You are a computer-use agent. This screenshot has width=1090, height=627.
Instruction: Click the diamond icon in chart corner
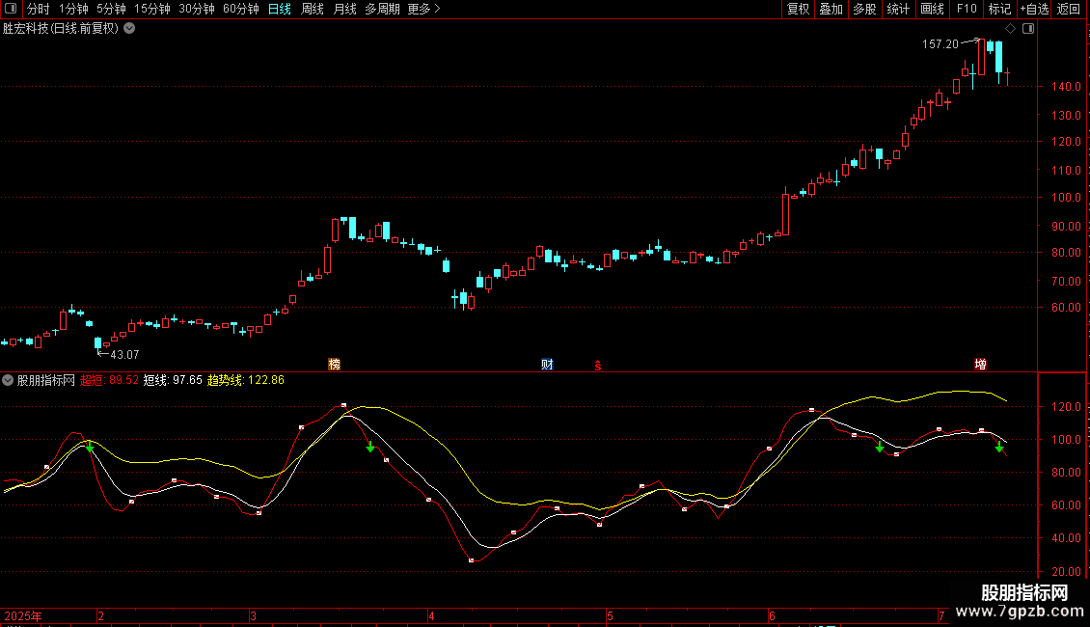point(1010,29)
